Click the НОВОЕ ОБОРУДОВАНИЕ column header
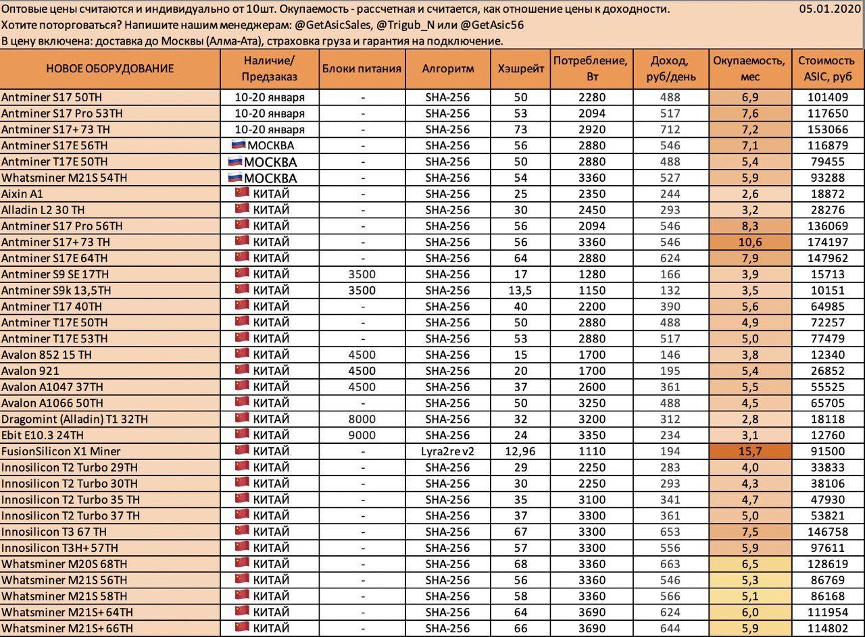The image size is (865, 637). pyautogui.click(x=110, y=69)
